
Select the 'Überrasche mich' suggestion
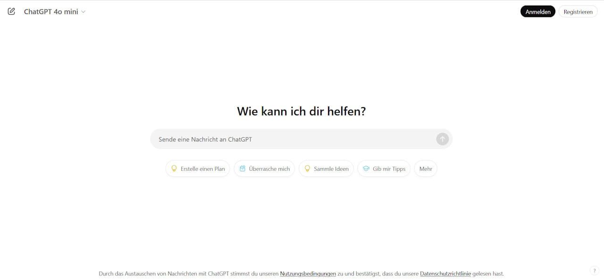(x=264, y=168)
